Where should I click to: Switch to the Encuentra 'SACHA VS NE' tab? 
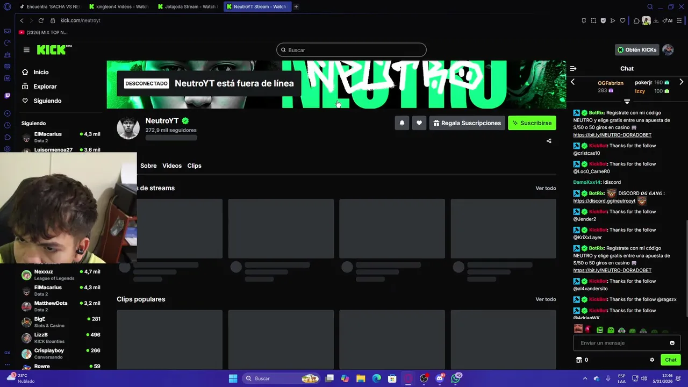coord(50,6)
